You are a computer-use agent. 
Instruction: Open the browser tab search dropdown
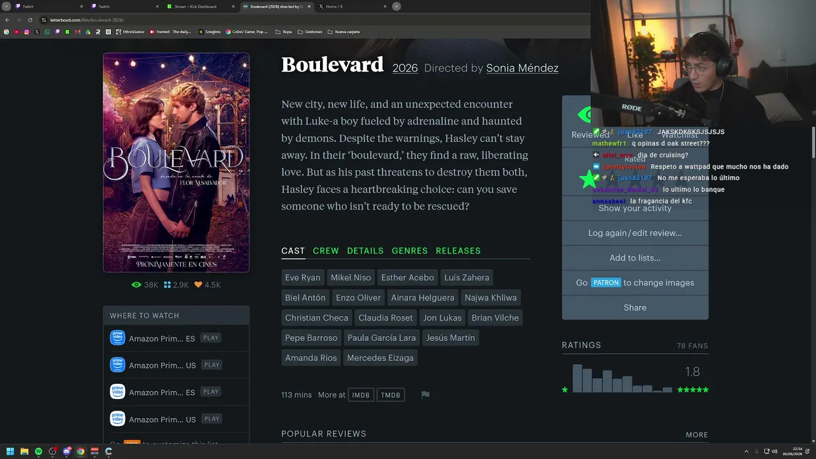click(6, 6)
